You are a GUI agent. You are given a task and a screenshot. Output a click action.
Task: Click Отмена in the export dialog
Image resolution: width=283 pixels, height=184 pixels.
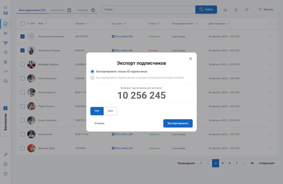pos(99,123)
